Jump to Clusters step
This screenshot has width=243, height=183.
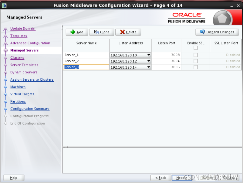coord(17,58)
